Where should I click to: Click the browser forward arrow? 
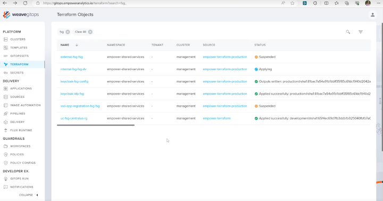[x=15, y=3]
